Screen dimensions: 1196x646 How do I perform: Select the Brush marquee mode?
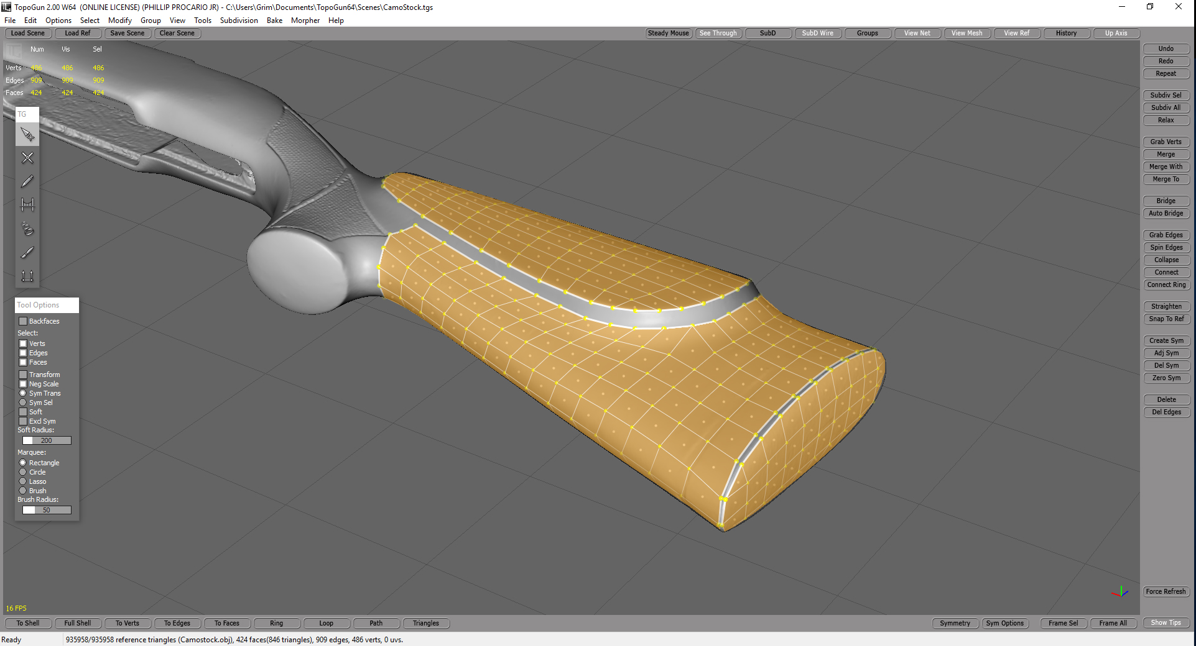(x=23, y=491)
